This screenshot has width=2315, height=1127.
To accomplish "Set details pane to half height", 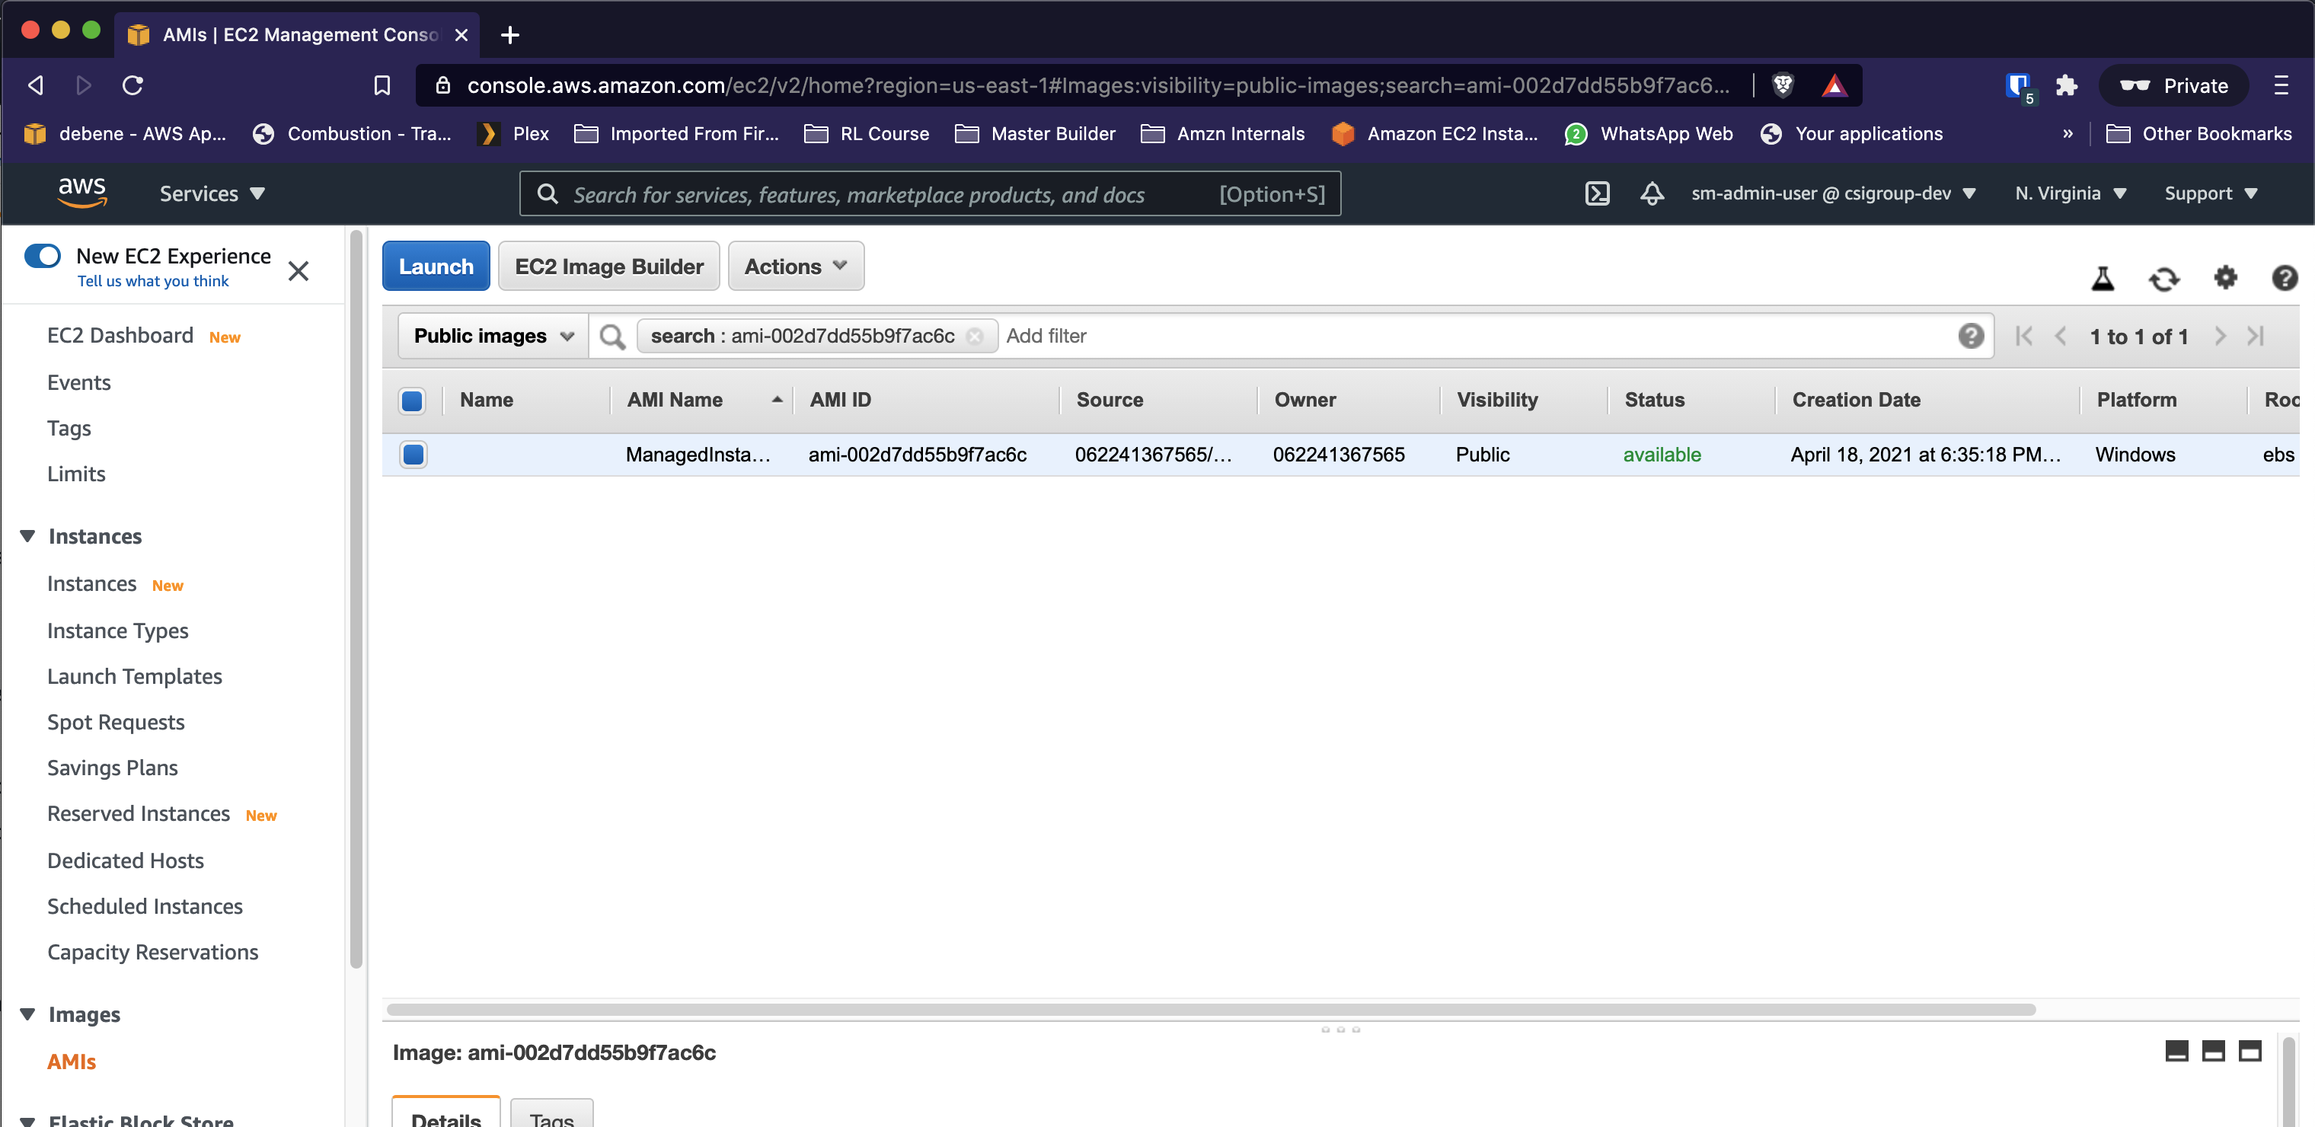I will (2214, 1051).
